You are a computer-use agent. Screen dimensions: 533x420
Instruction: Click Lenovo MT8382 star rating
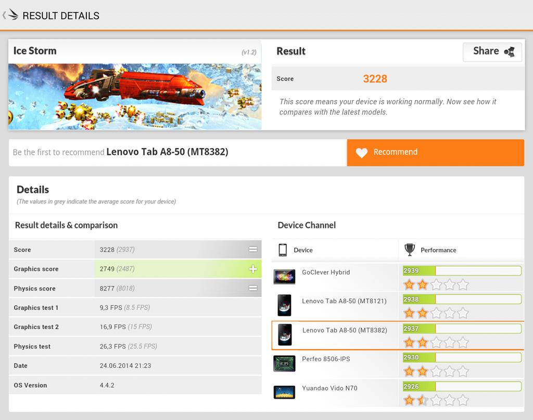click(436, 342)
